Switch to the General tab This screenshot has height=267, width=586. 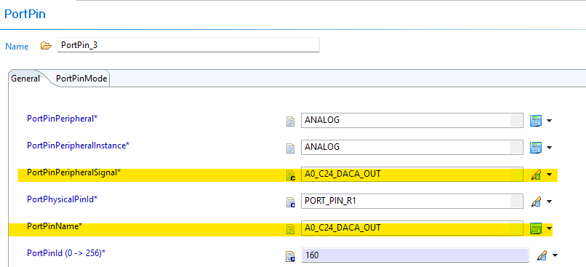[x=25, y=79]
